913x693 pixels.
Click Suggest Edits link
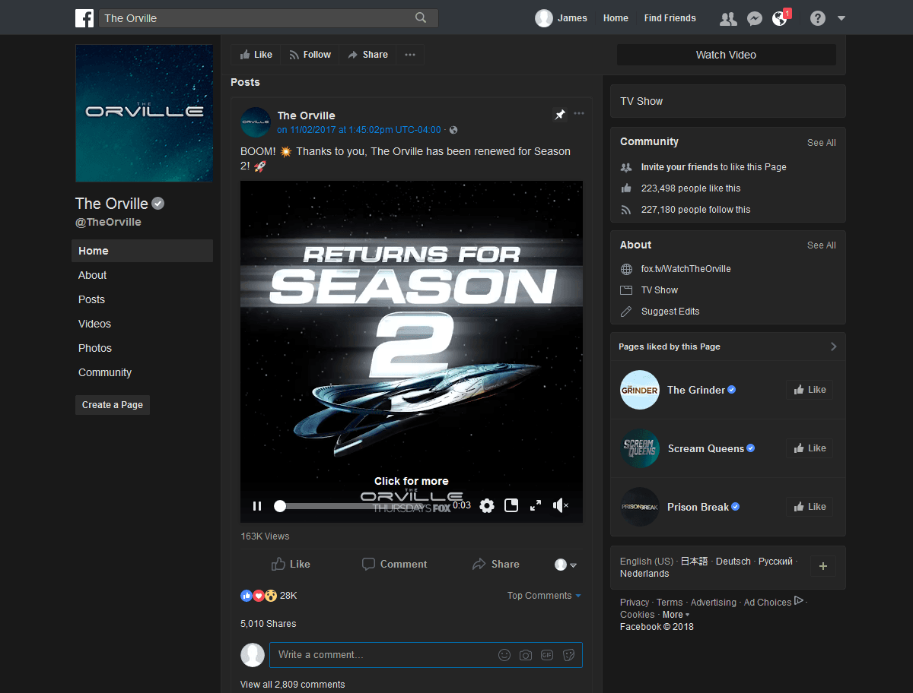coord(670,312)
